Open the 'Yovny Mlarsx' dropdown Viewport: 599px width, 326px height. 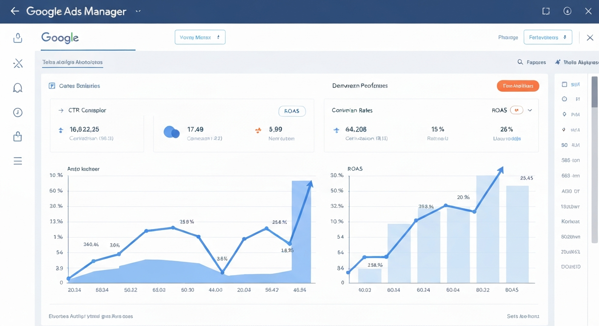click(200, 37)
